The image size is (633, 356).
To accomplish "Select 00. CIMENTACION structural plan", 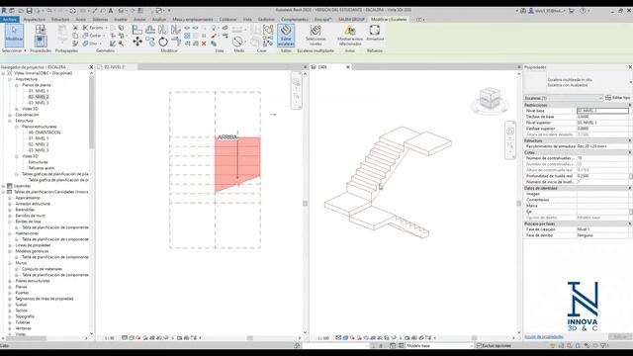I will click(x=45, y=133).
